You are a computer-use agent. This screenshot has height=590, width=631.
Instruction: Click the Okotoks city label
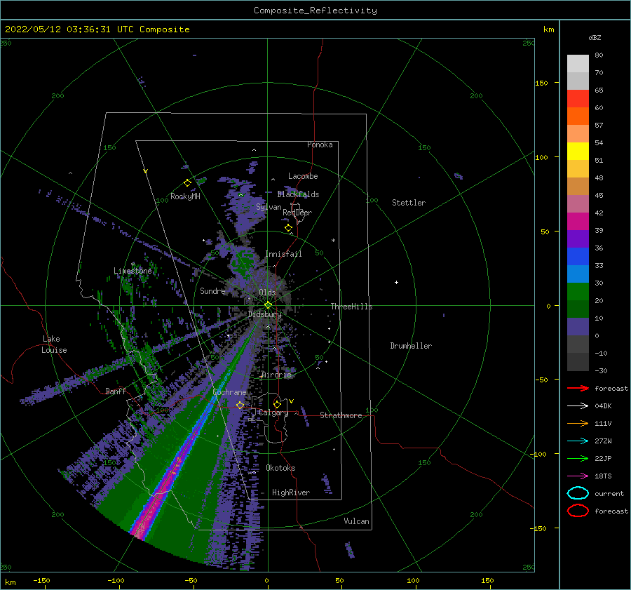(280, 468)
